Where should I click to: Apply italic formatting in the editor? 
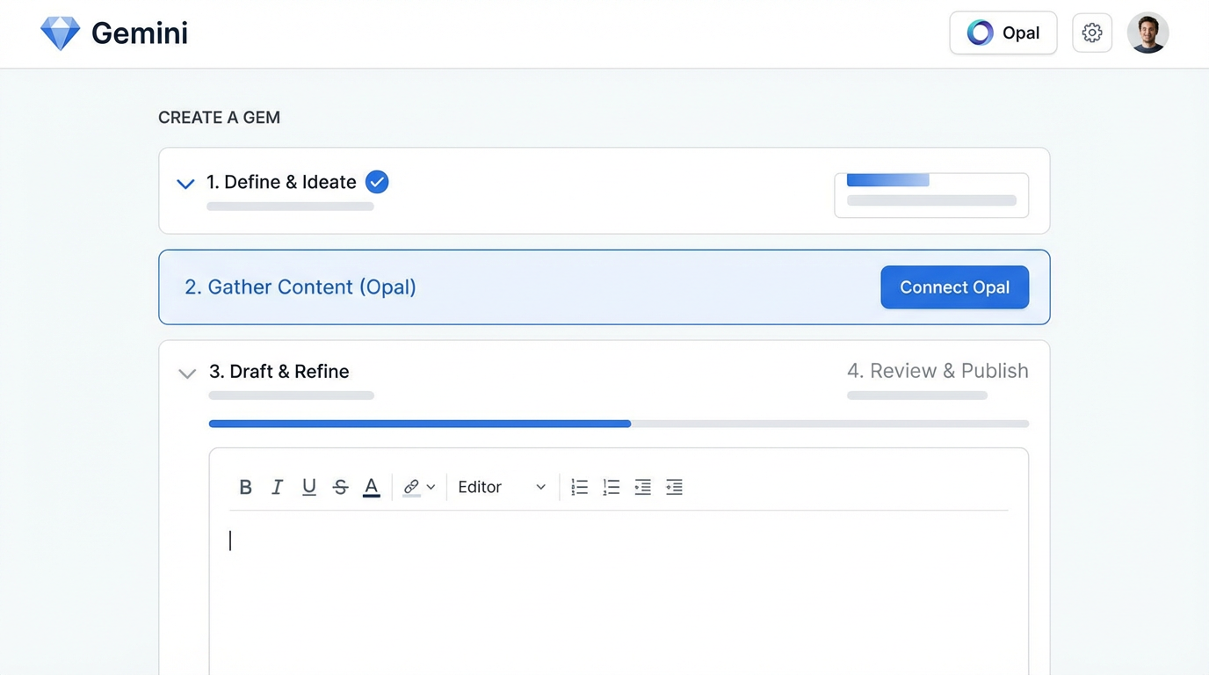(277, 487)
